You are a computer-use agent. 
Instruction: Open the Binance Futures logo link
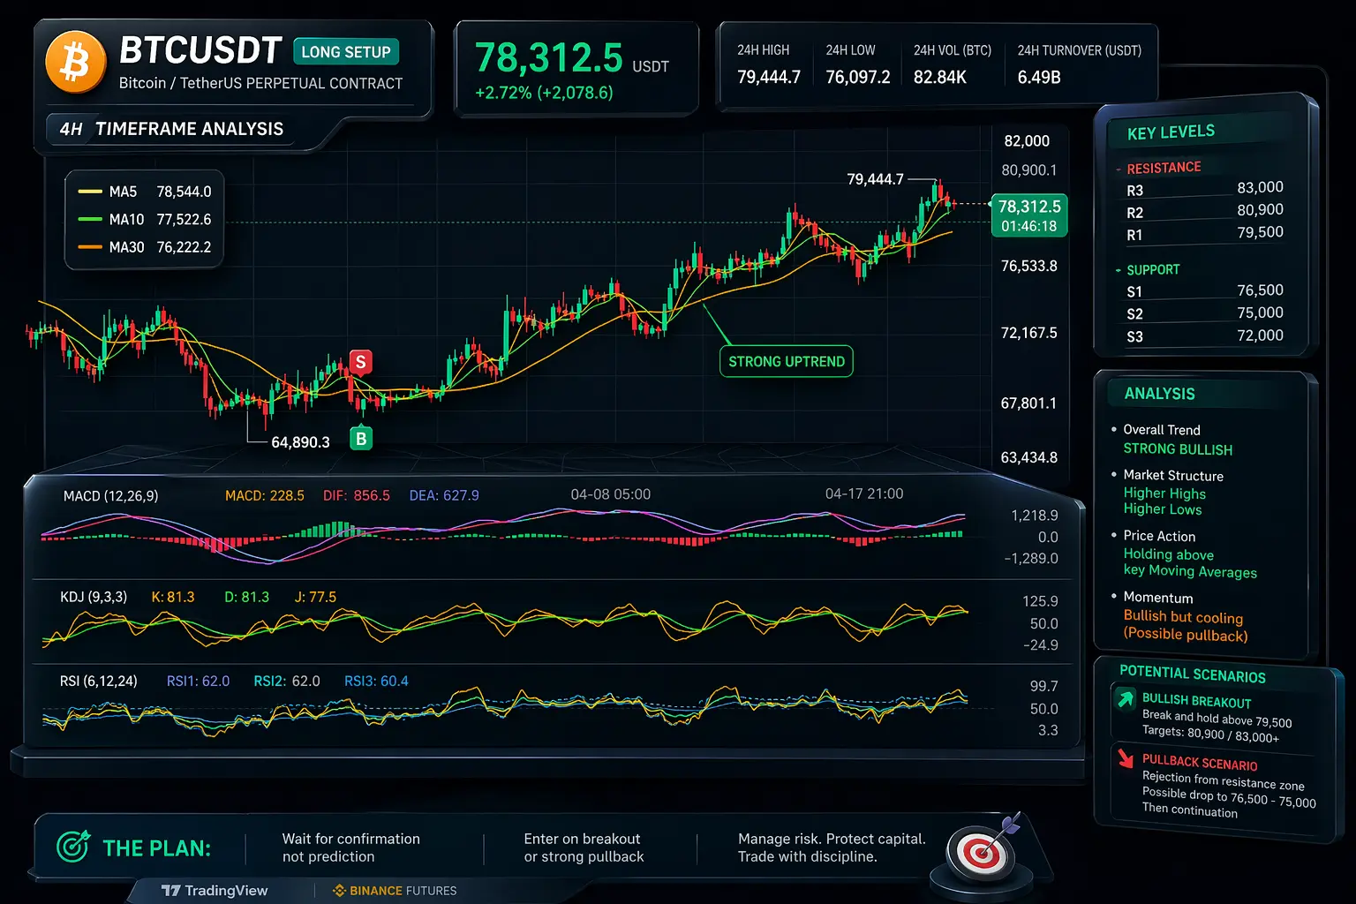(x=395, y=891)
